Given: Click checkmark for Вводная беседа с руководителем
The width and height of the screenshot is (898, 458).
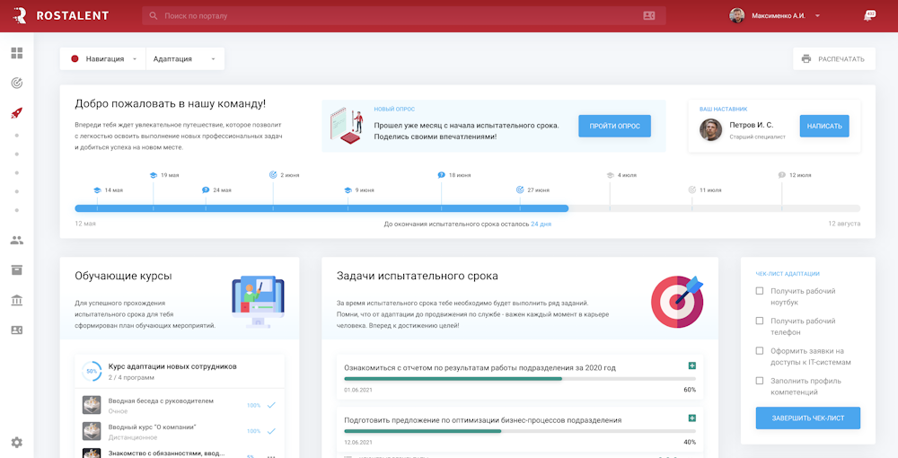Looking at the screenshot, I should [x=271, y=405].
